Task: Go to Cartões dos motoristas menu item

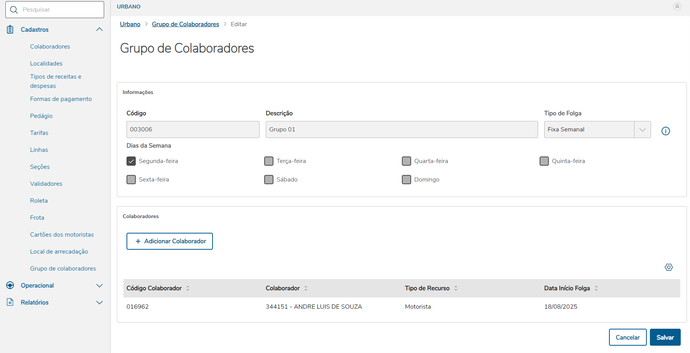Action: pos(62,235)
